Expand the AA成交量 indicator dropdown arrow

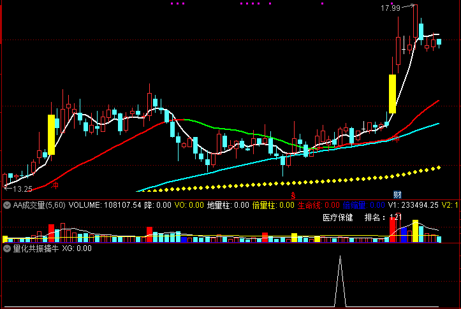click(x=7, y=205)
